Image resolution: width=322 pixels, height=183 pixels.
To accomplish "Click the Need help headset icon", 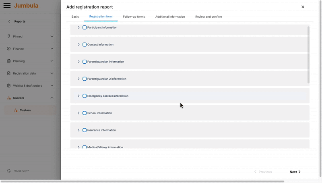I will tap(9, 171).
